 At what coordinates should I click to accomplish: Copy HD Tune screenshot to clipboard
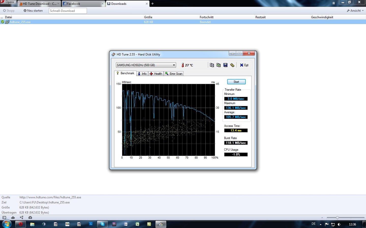pyautogui.click(x=218, y=65)
